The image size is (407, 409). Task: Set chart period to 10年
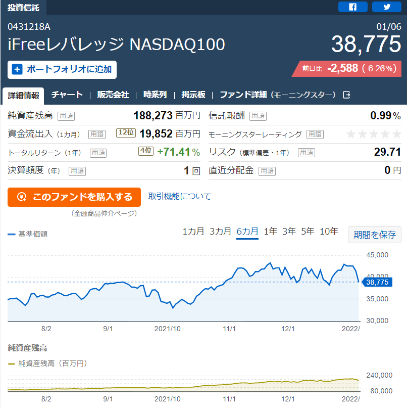click(x=329, y=232)
